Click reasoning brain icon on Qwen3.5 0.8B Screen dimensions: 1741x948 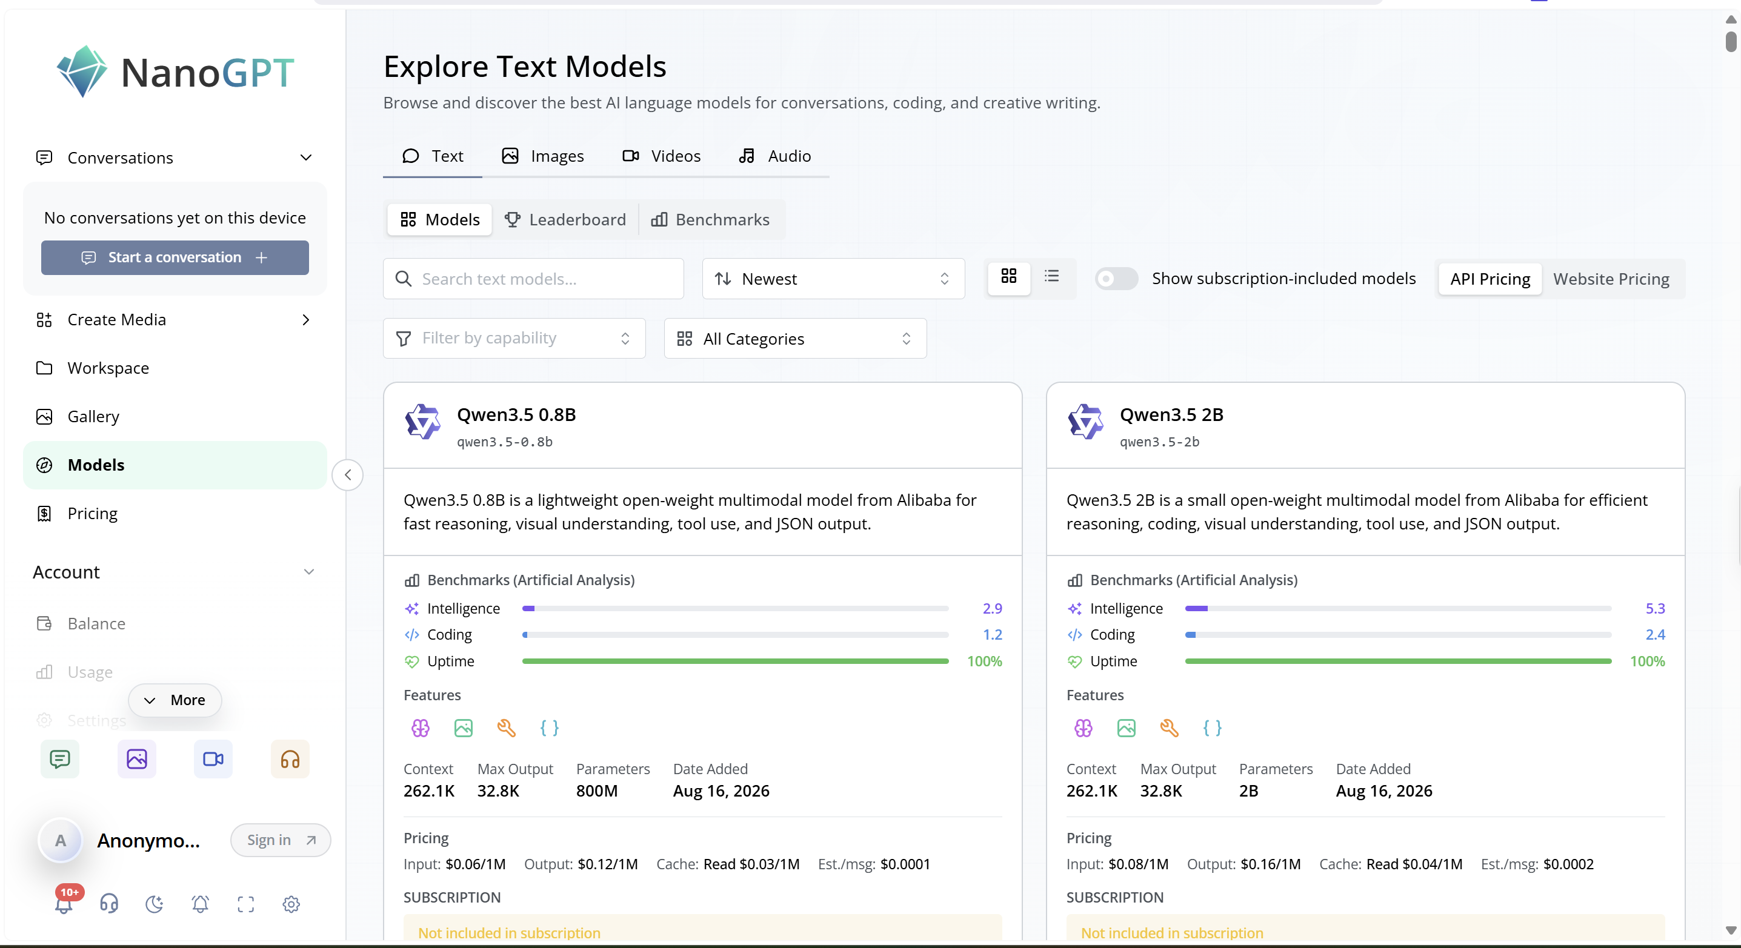(421, 728)
